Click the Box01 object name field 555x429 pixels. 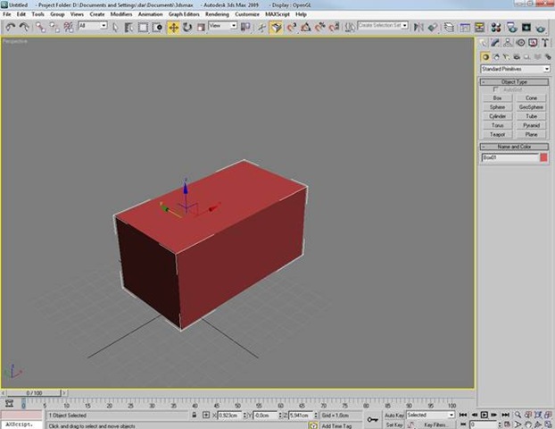[509, 157]
